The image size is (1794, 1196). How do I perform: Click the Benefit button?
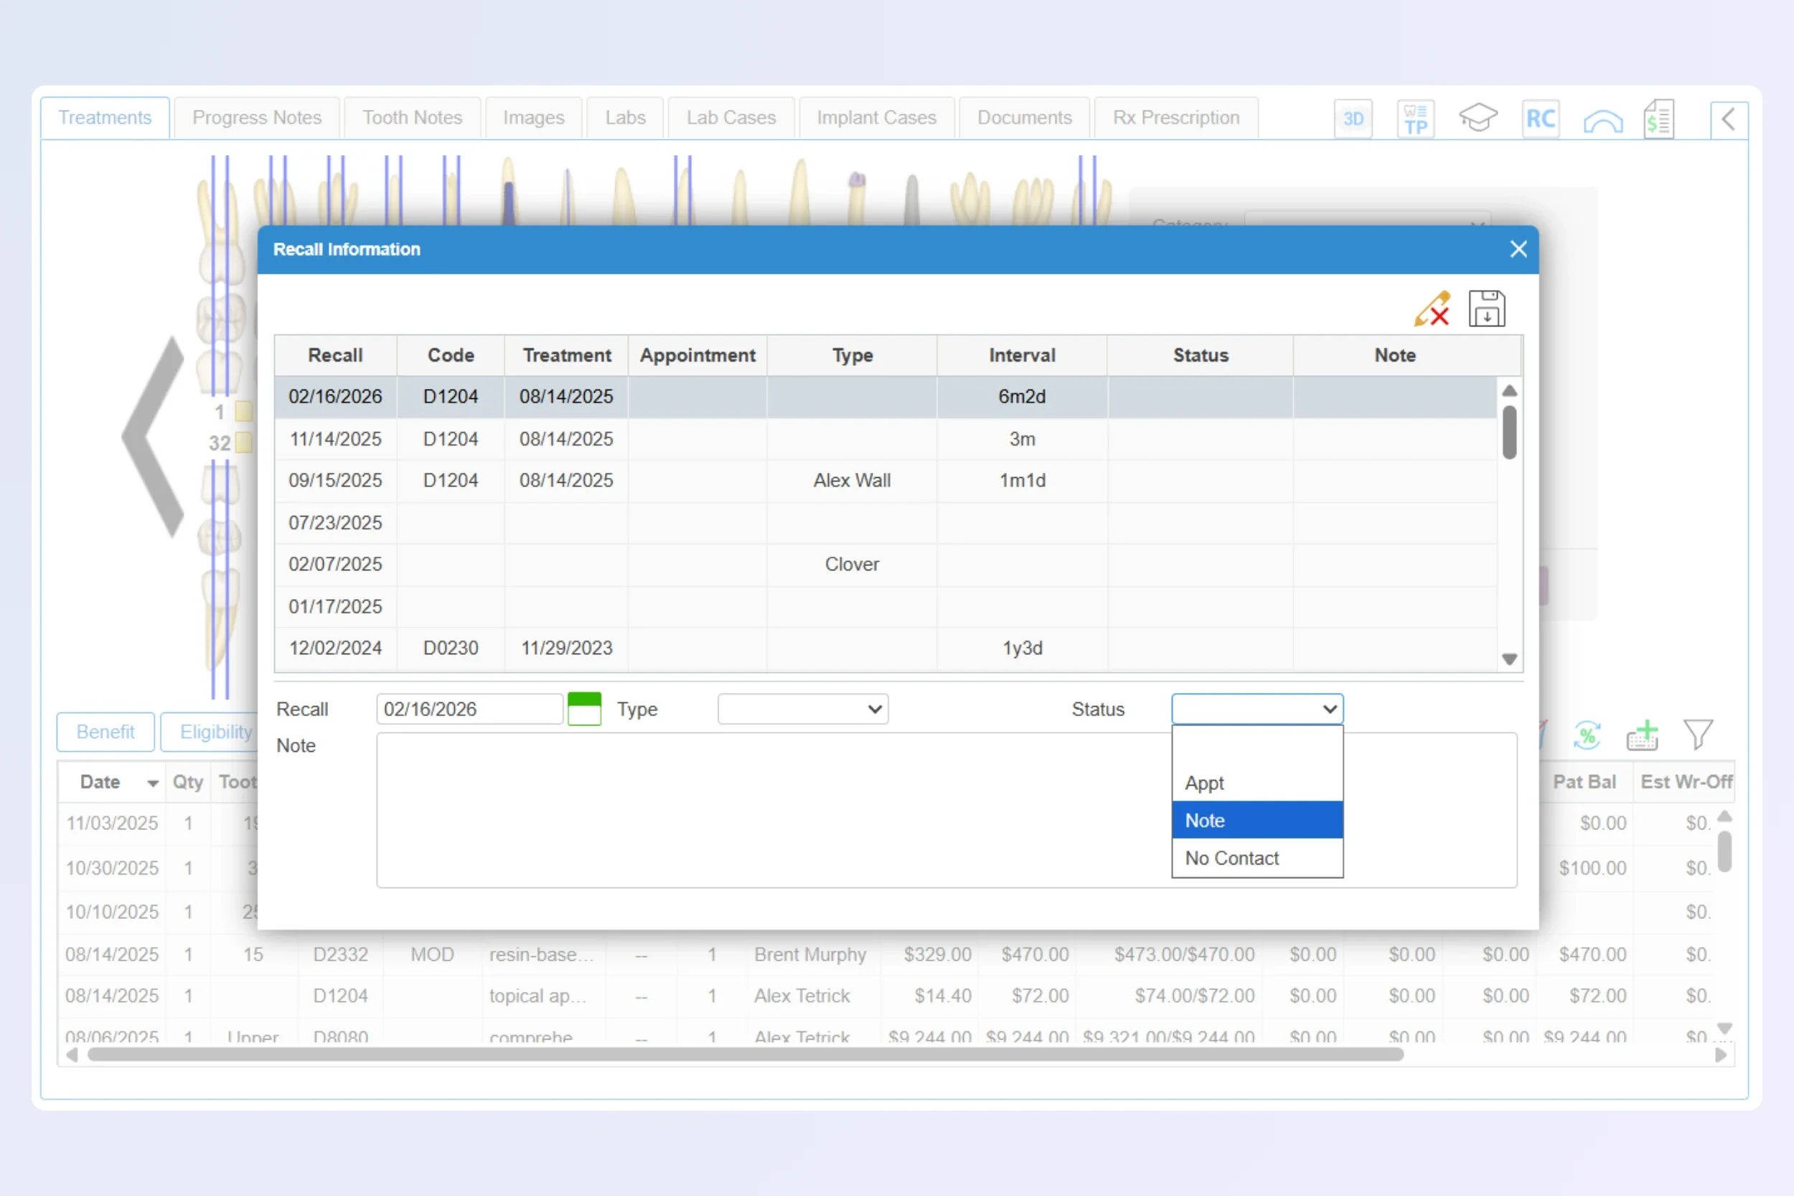click(105, 732)
